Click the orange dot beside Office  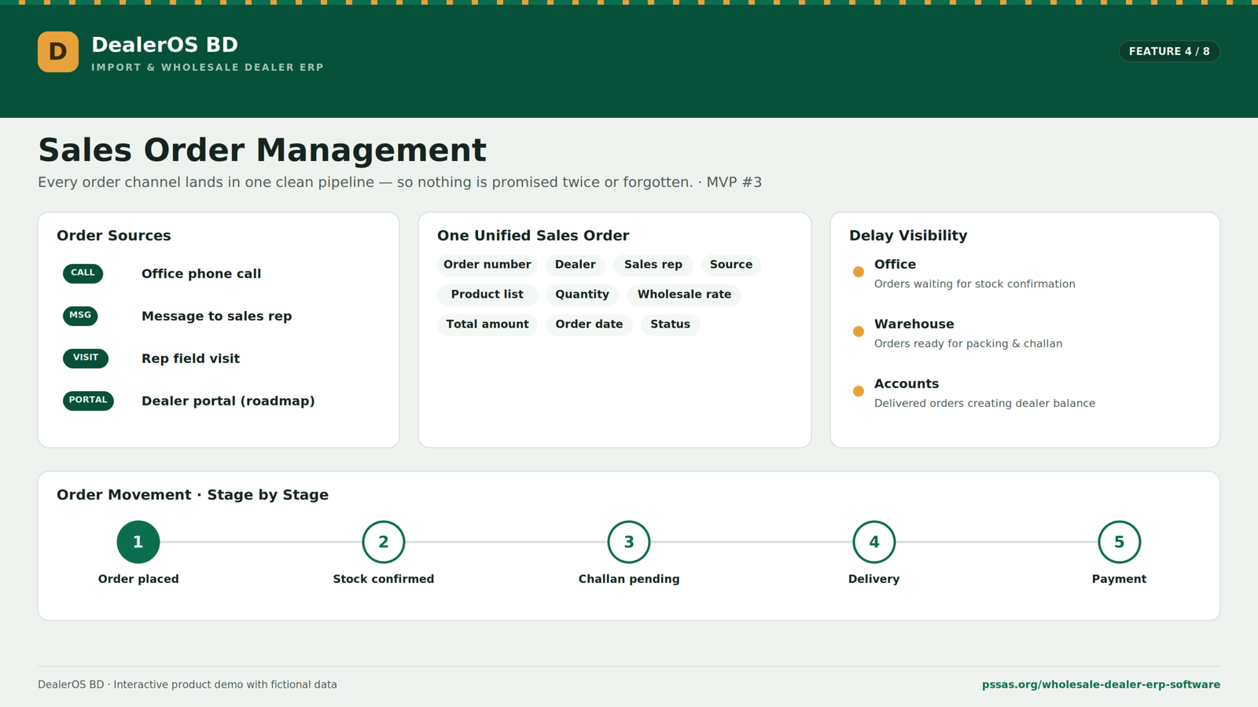point(859,272)
